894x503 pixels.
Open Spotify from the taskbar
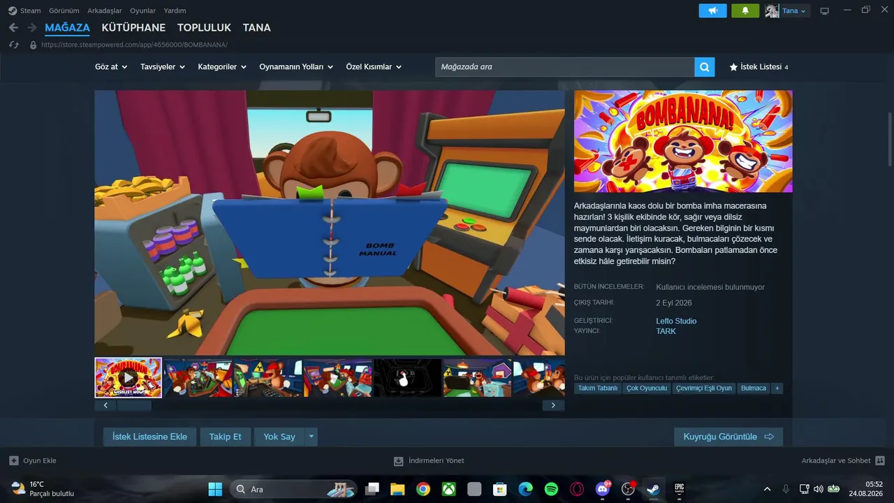(x=551, y=489)
